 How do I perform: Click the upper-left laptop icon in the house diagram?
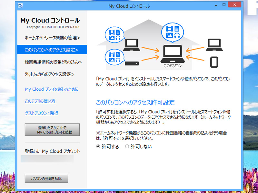[x=131, y=45]
